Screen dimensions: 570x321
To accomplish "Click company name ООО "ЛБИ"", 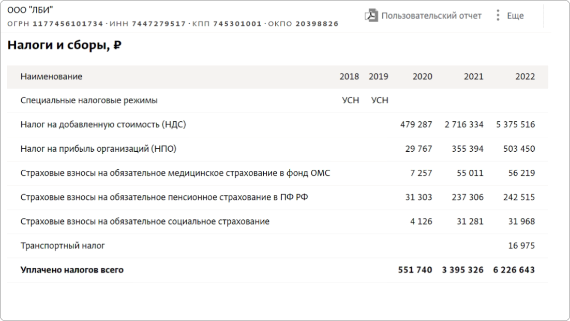I will (30, 10).
